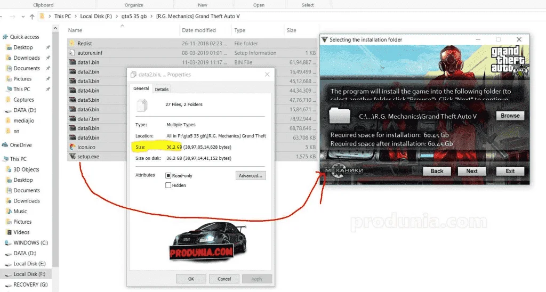Select the autorun.inf file icon

click(x=72, y=53)
